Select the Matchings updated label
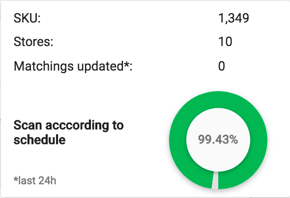 click(x=73, y=66)
